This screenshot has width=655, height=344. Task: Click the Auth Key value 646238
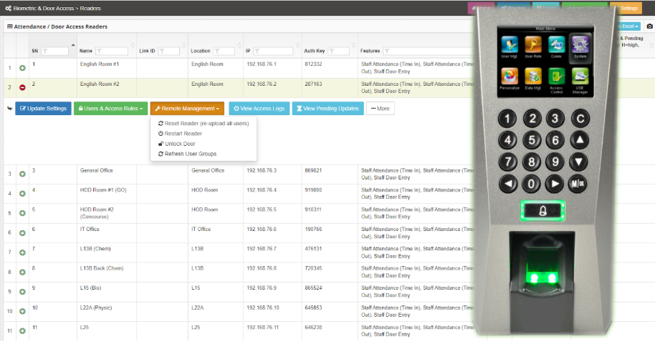(x=313, y=327)
